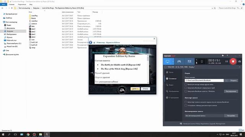Click the installer text scrollbar down arrow
This screenshot has height=137, width=245.
148,83
